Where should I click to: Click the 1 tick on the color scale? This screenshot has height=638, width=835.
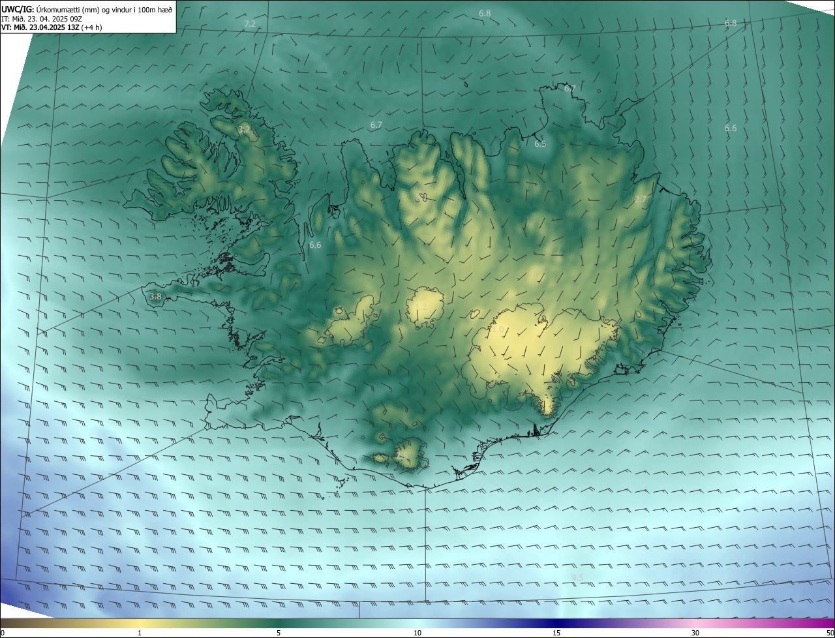(x=140, y=633)
